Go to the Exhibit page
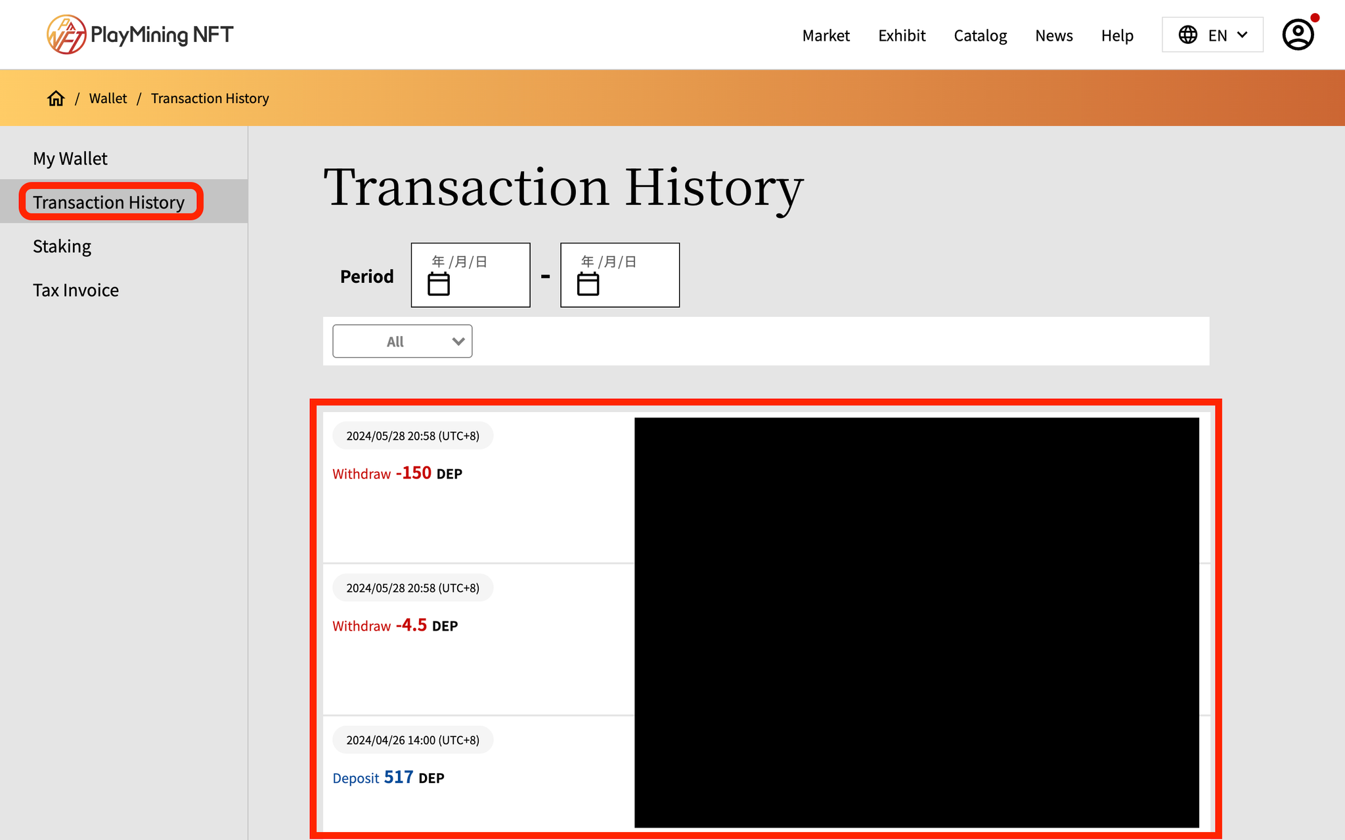The height and width of the screenshot is (840, 1345). 902,35
